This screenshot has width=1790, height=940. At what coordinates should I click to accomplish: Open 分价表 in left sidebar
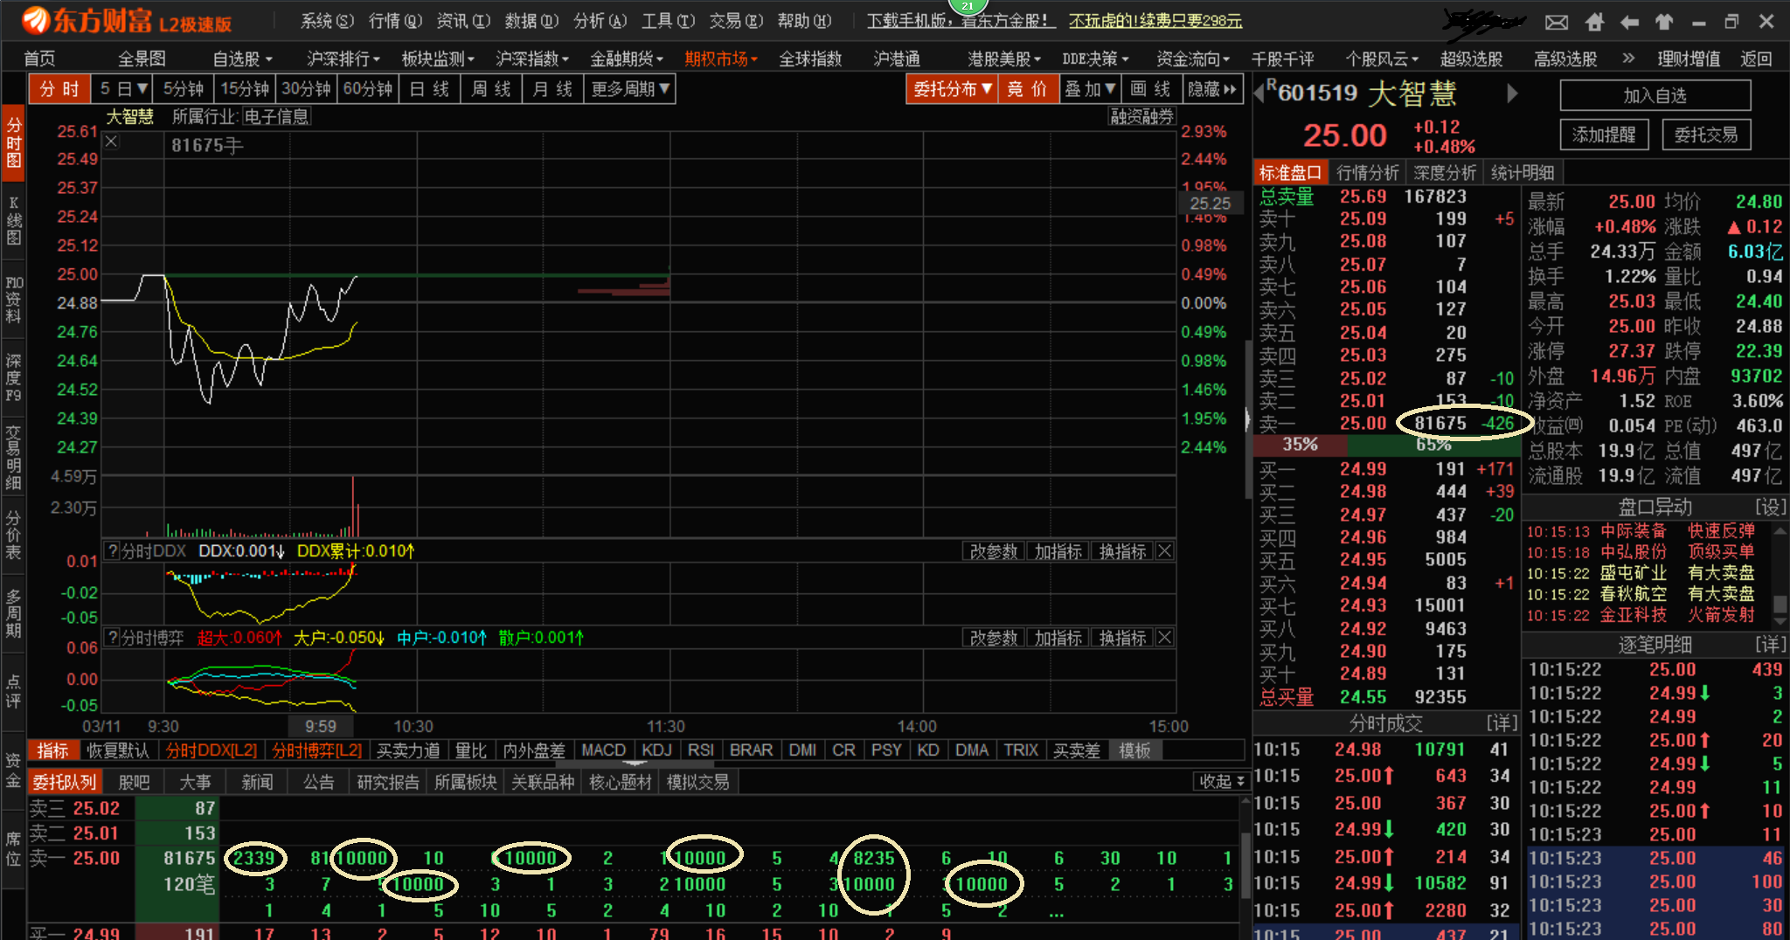point(14,535)
